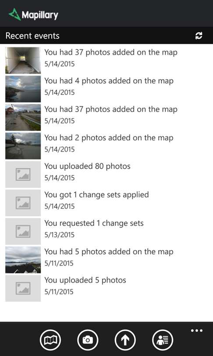Tap the upload arrow icon
The height and width of the screenshot is (356, 213).
click(x=125, y=340)
